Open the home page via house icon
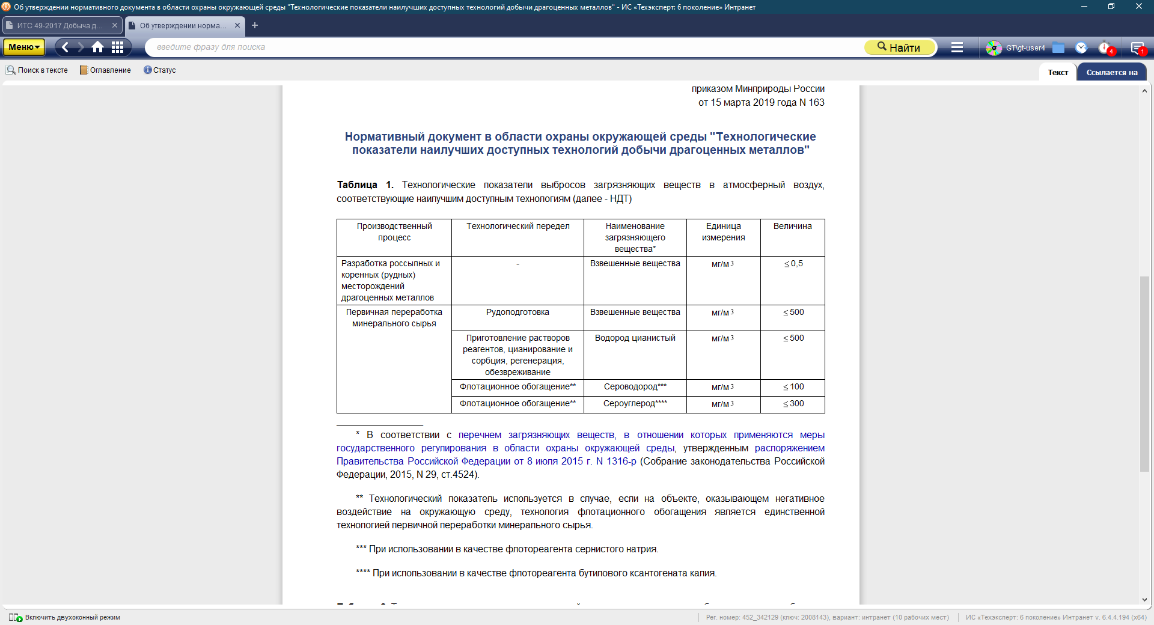The height and width of the screenshot is (625, 1154). (x=97, y=47)
